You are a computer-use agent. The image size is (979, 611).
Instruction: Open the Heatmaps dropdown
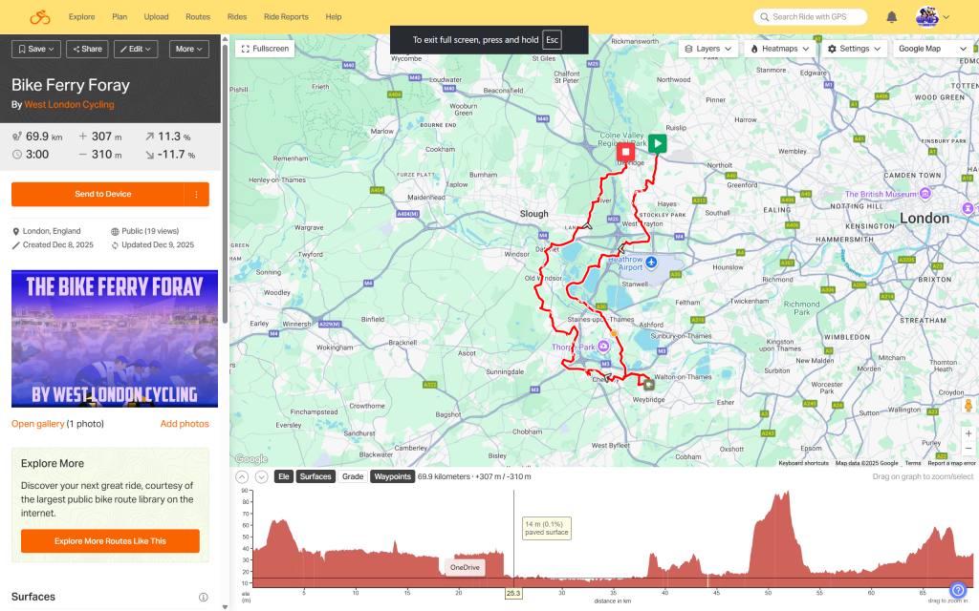click(x=780, y=48)
